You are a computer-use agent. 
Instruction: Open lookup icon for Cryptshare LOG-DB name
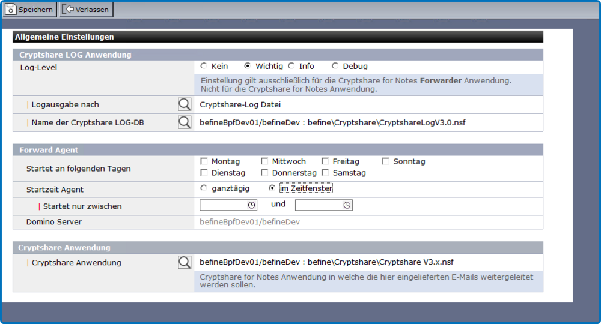(185, 122)
